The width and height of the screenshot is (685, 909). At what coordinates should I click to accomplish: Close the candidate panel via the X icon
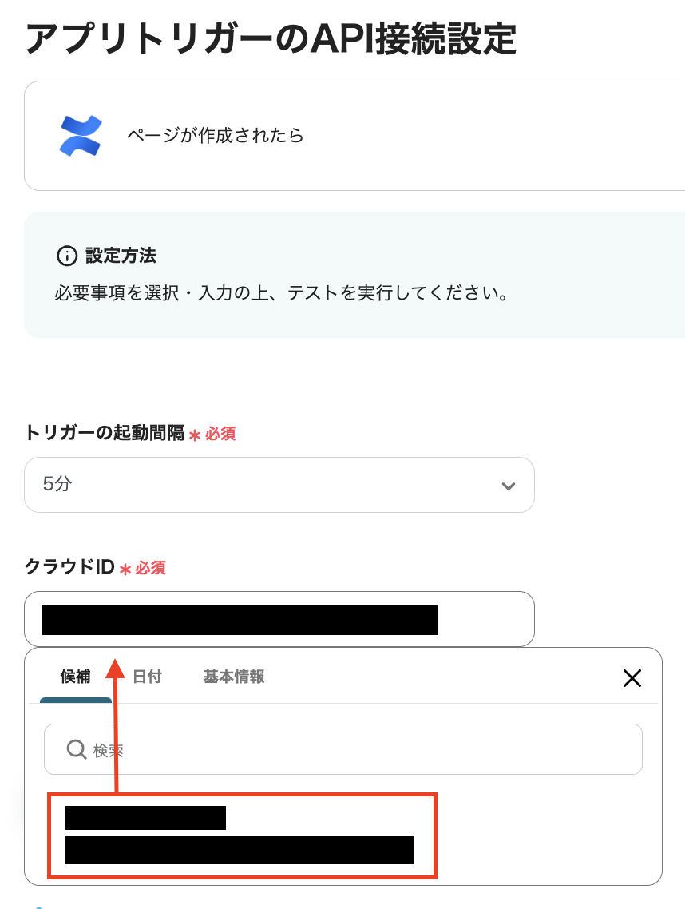tap(632, 677)
